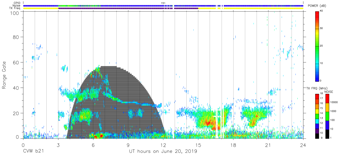
Task: Click the '24' tick on the UT hours axis
Action: point(303,145)
